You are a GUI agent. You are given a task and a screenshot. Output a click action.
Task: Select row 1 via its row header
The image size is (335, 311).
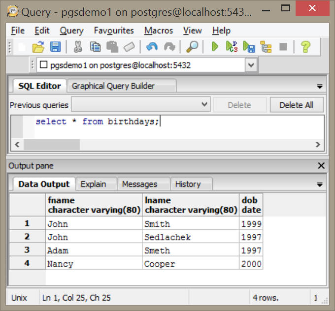tap(27, 223)
